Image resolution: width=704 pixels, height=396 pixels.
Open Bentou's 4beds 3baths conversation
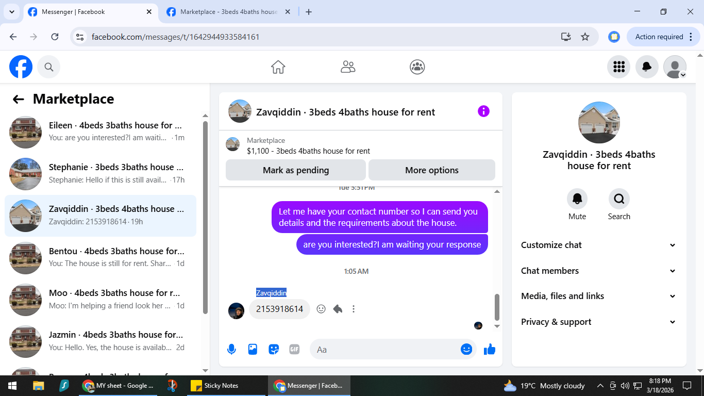pos(100,257)
